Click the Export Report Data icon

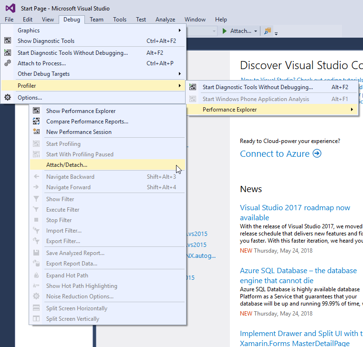click(36, 263)
